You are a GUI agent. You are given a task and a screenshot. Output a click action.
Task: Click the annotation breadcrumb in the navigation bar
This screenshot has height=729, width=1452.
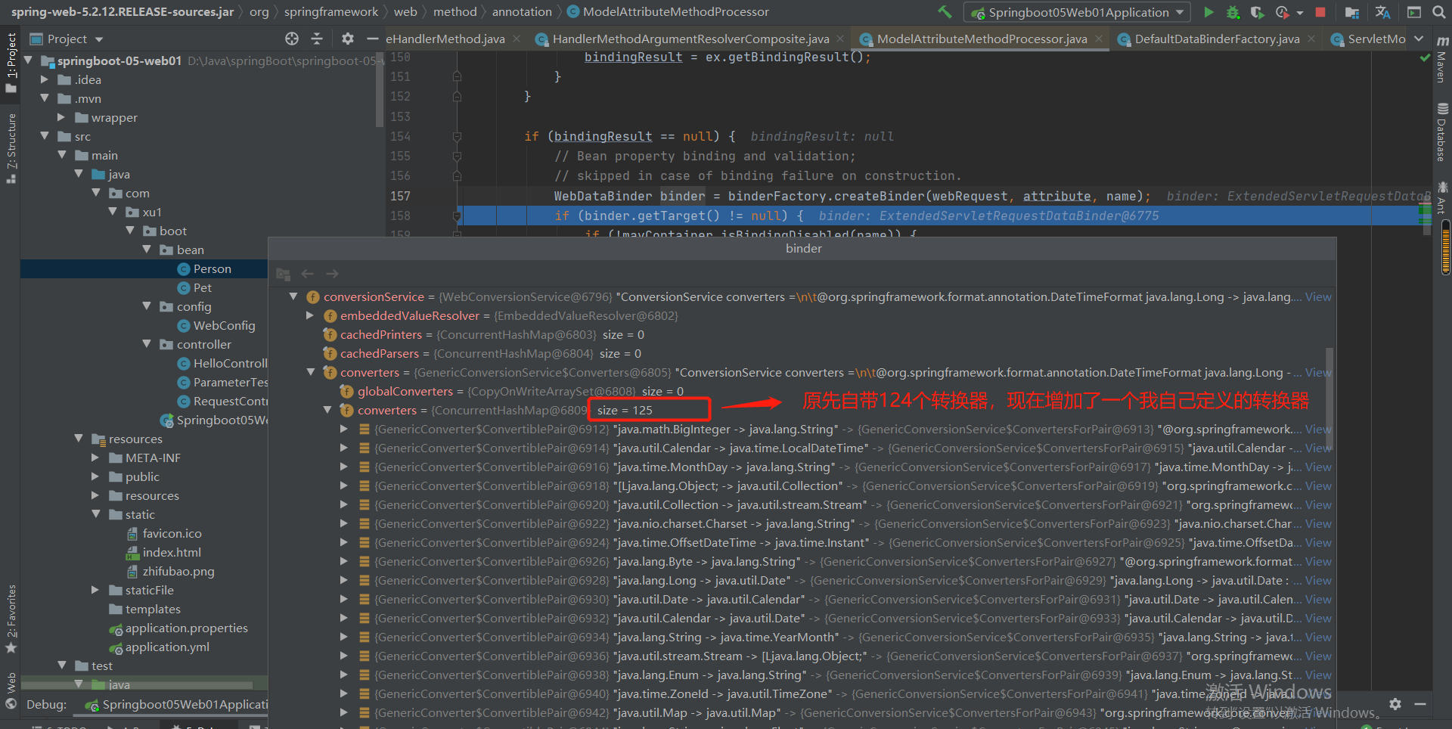point(522,12)
